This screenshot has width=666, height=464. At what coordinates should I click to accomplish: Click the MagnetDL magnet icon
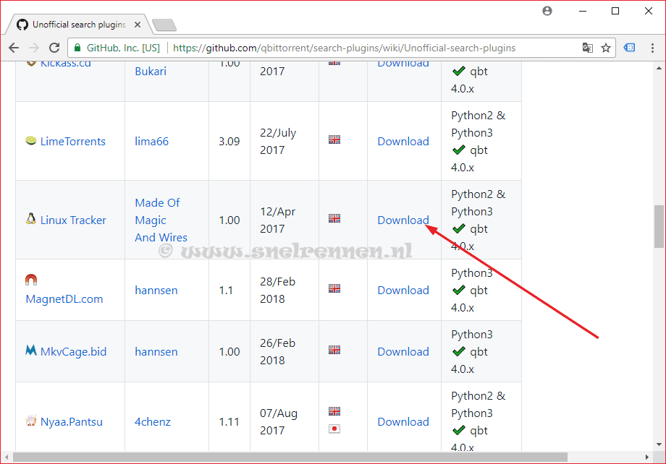31,280
